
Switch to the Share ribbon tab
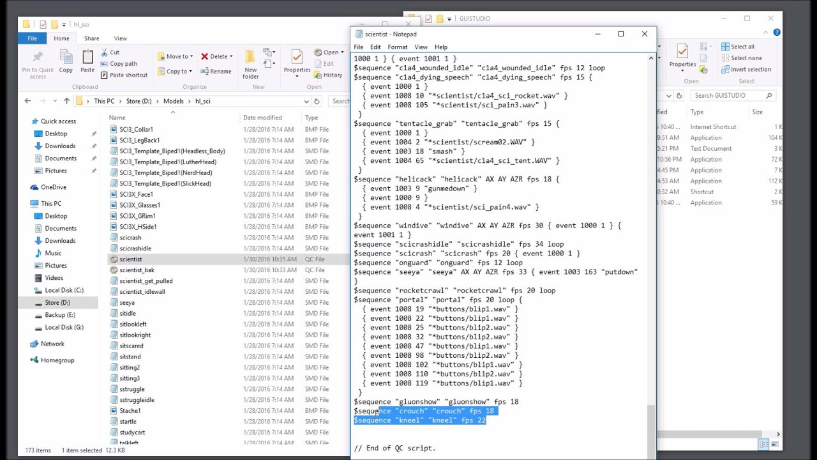point(91,38)
